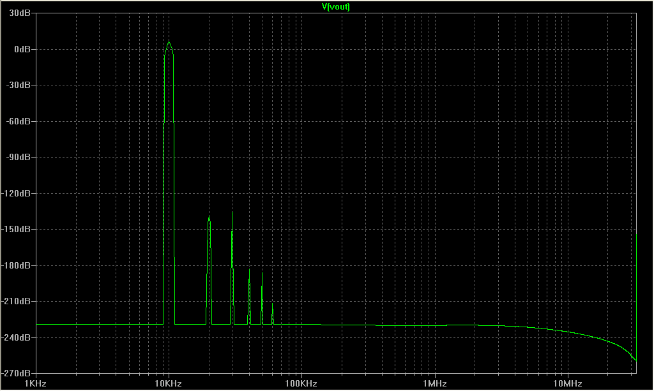The width and height of the screenshot is (654, 391).
Task: Click the 10MHz frequency axis label
Action: tap(568, 383)
